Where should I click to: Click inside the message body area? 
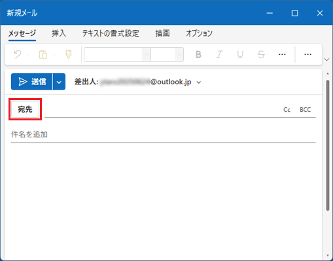pyautogui.click(x=164, y=201)
